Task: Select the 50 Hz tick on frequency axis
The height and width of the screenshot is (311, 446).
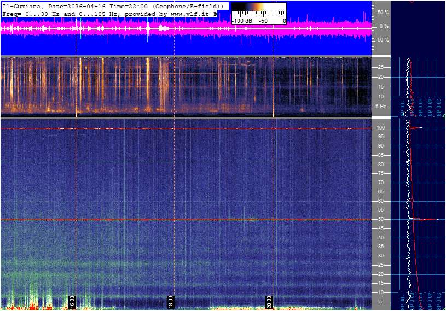Action: [381, 219]
